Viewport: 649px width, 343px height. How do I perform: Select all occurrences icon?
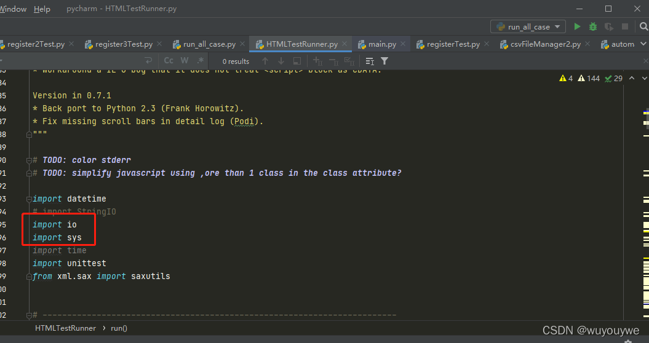tap(349, 61)
